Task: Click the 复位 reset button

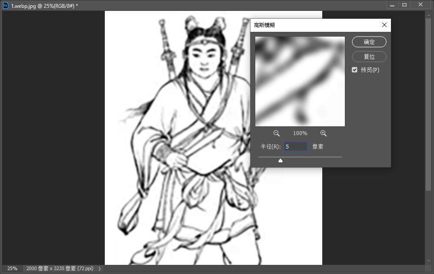Action: pyautogui.click(x=369, y=57)
